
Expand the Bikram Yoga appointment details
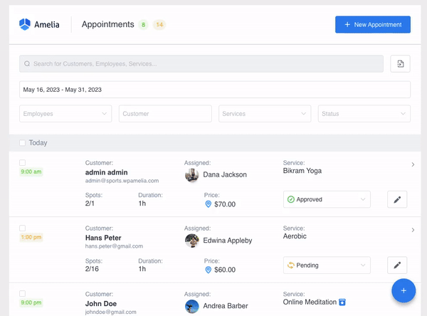click(413, 164)
